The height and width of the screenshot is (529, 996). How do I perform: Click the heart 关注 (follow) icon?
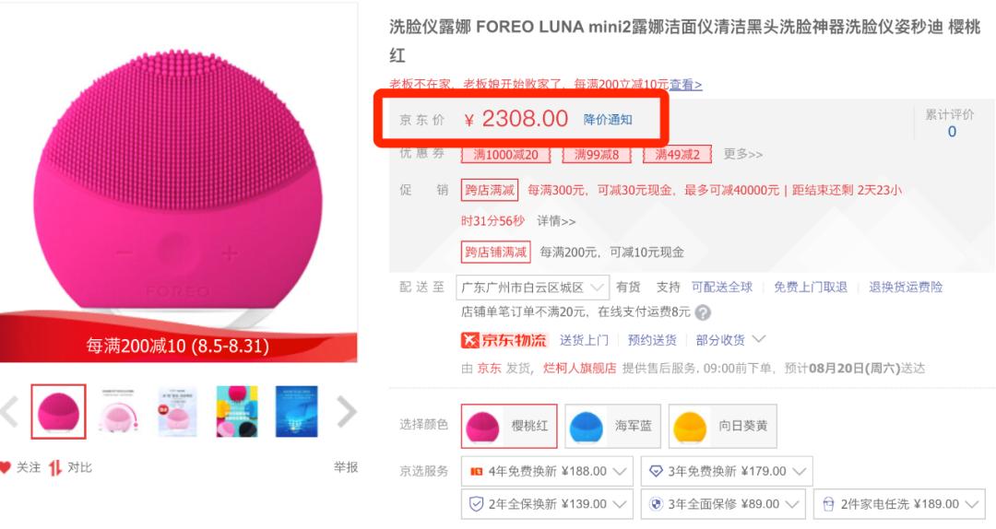click(6, 467)
